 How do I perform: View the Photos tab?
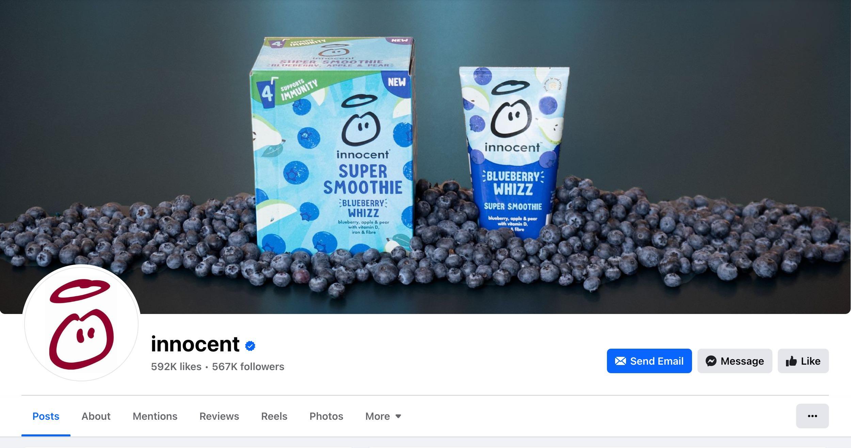(x=326, y=416)
